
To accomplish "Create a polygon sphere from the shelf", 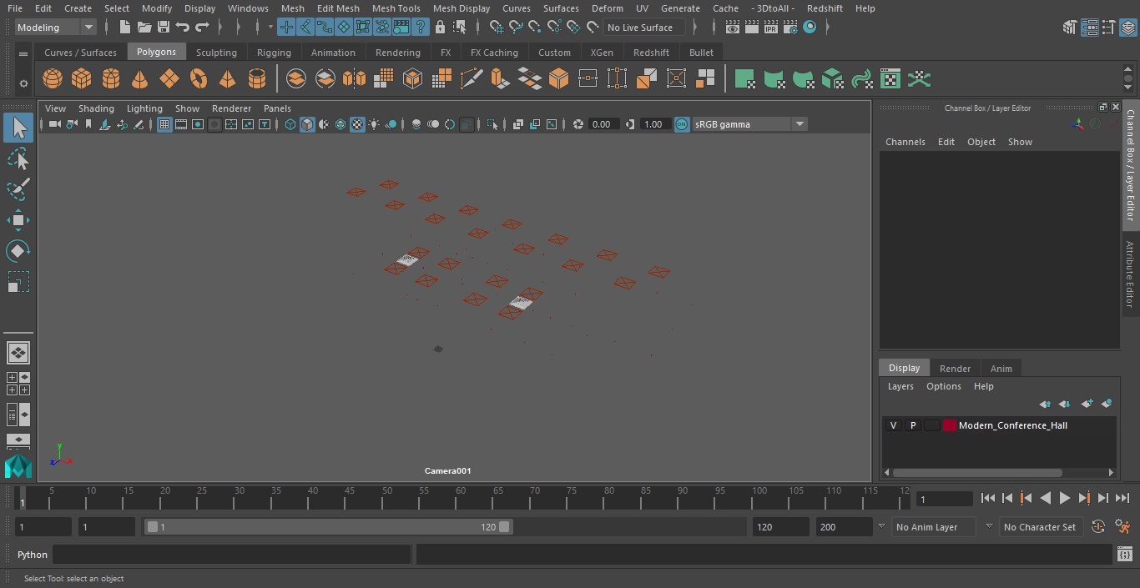I will (53, 79).
